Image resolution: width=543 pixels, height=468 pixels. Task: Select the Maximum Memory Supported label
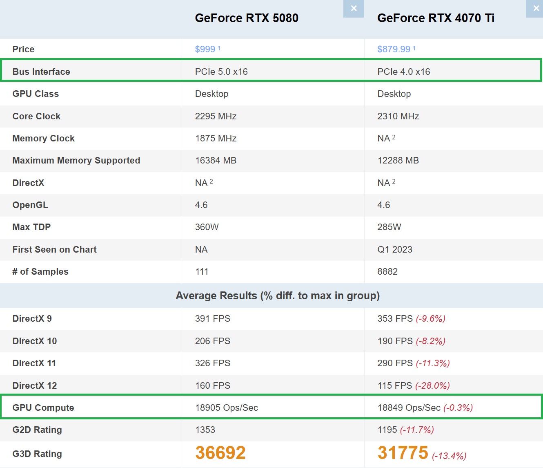click(x=76, y=160)
